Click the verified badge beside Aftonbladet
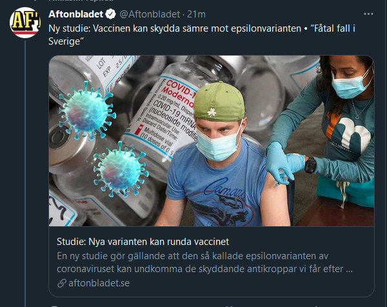 [110, 14]
